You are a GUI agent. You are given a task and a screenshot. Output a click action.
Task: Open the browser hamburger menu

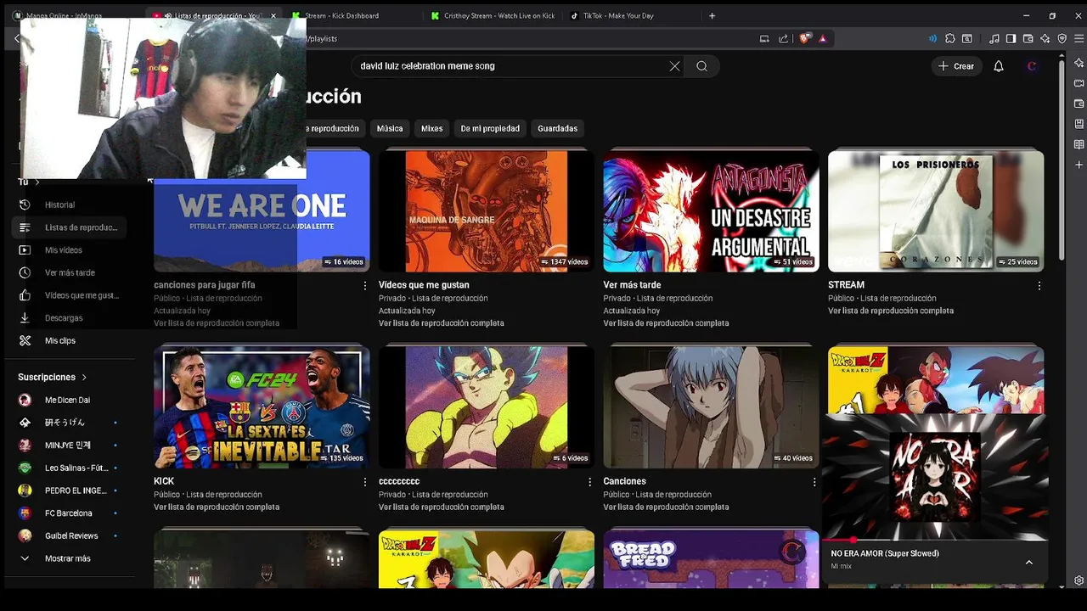coord(1079,38)
